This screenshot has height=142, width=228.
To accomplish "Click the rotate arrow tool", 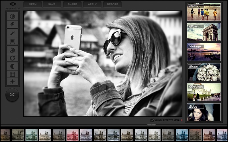I will (13, 58).
